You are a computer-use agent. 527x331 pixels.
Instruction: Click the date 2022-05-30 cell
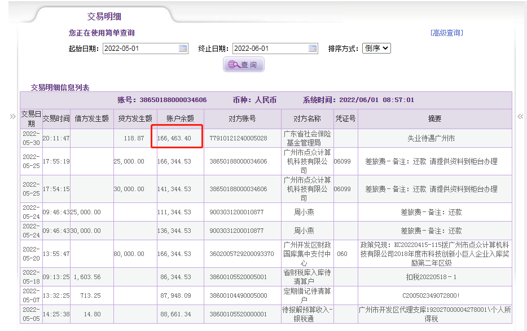[x=31, y=138]
